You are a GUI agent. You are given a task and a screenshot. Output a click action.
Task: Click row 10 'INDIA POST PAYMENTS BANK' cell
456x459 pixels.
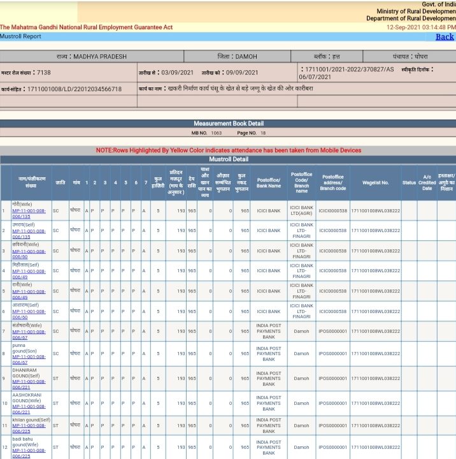(x=269, y=403)
